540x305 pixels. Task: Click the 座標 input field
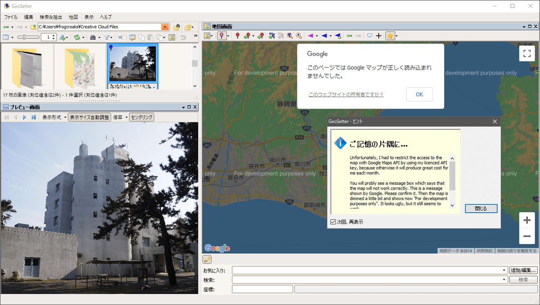262,289
